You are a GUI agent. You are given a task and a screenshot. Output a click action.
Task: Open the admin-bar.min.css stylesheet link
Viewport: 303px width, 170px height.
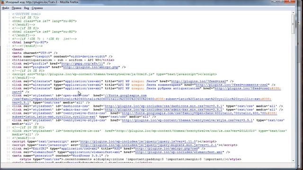[163, 110]
